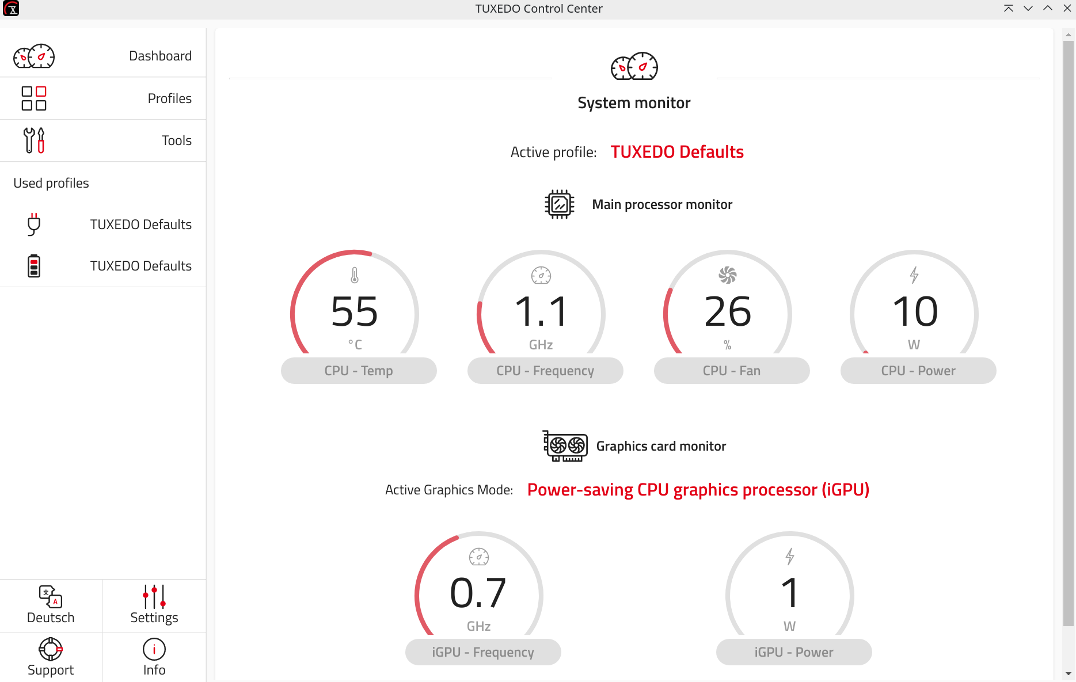This screenshot has height=682, width=1076.
Task: Click the 1.1 GHz frequency gauge value
Action: coord(541,312)
